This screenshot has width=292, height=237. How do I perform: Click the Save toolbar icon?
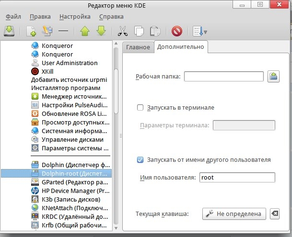(x=9, y=31)
